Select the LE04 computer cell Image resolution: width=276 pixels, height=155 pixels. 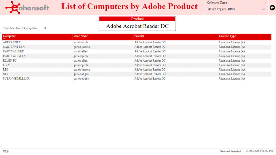(6, 70)
